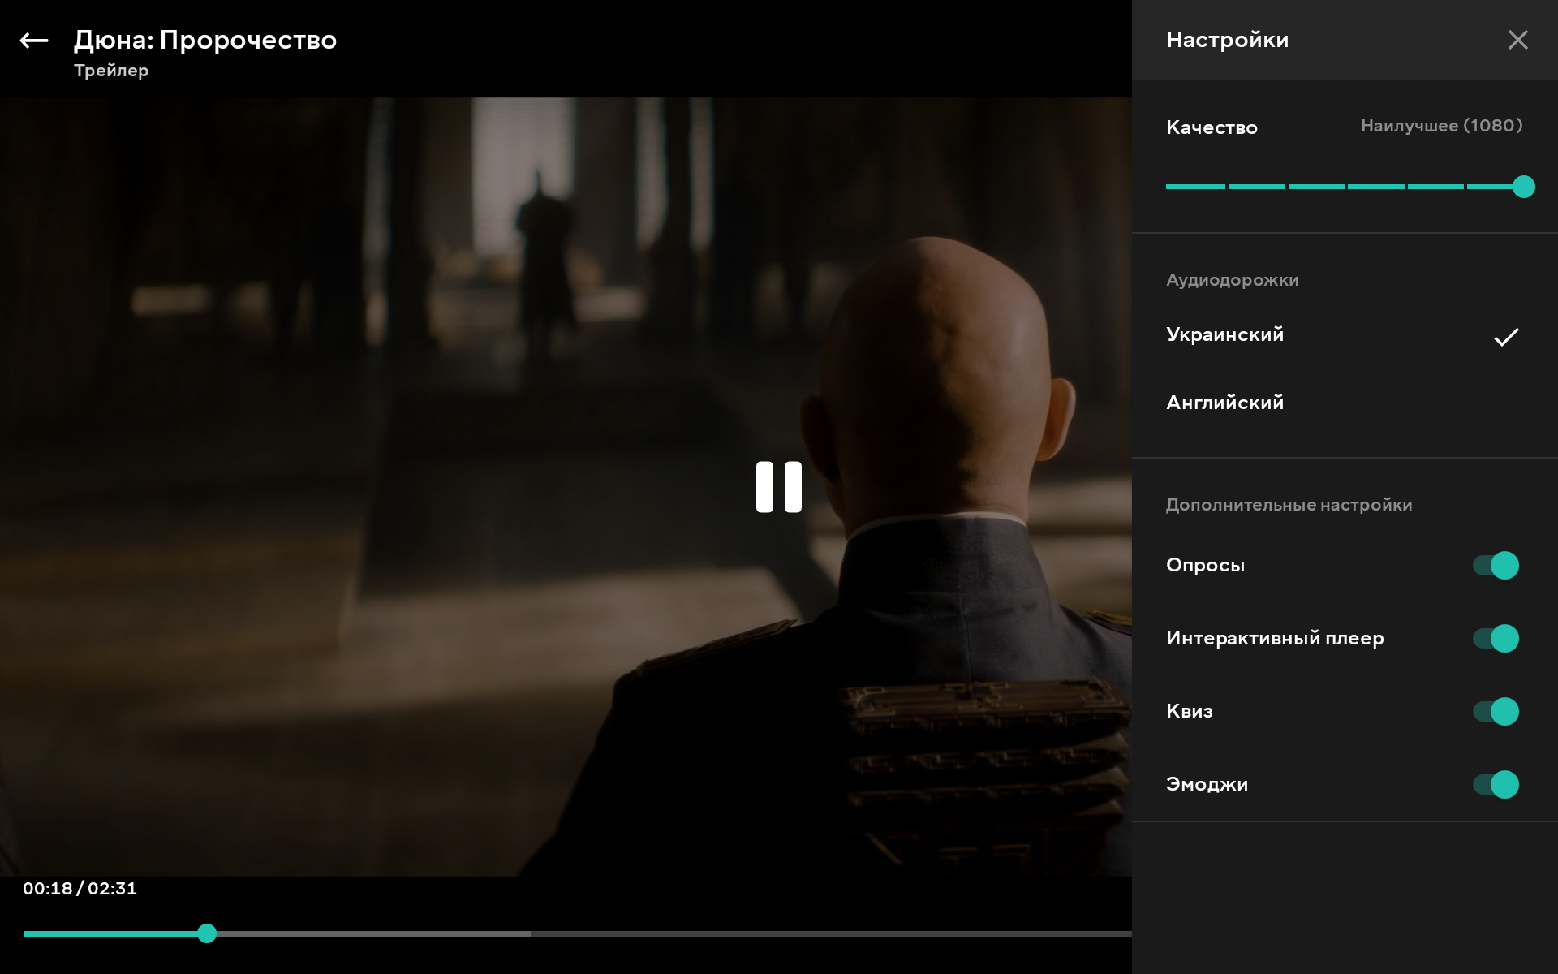The height and width of the screenshot is (974, 1558).
Task: Select the Украинский audio track
Action: pos(1224,335)
